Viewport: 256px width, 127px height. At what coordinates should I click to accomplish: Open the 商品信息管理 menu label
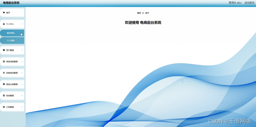point(12,61)
